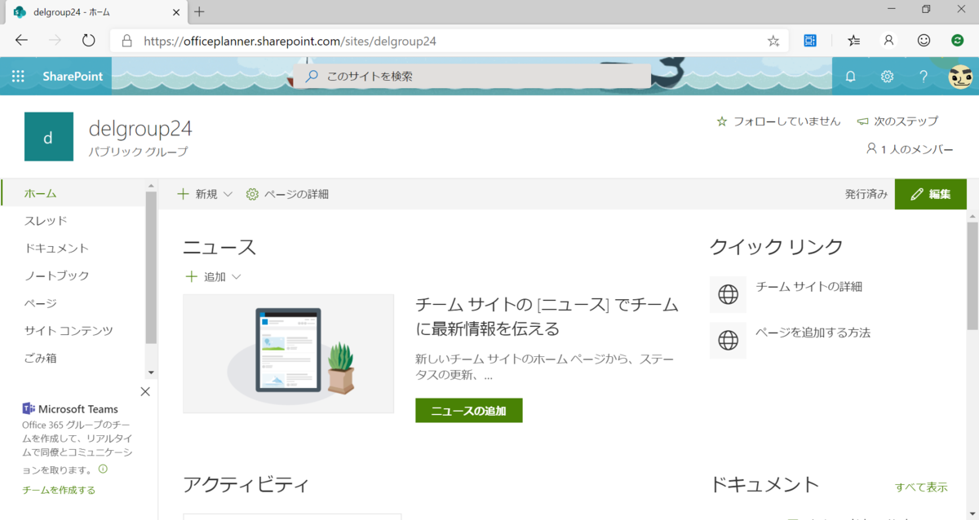Dismiss the Microsoft Teams promo with X
Viewport: 979px width, 520px height.
145,392
